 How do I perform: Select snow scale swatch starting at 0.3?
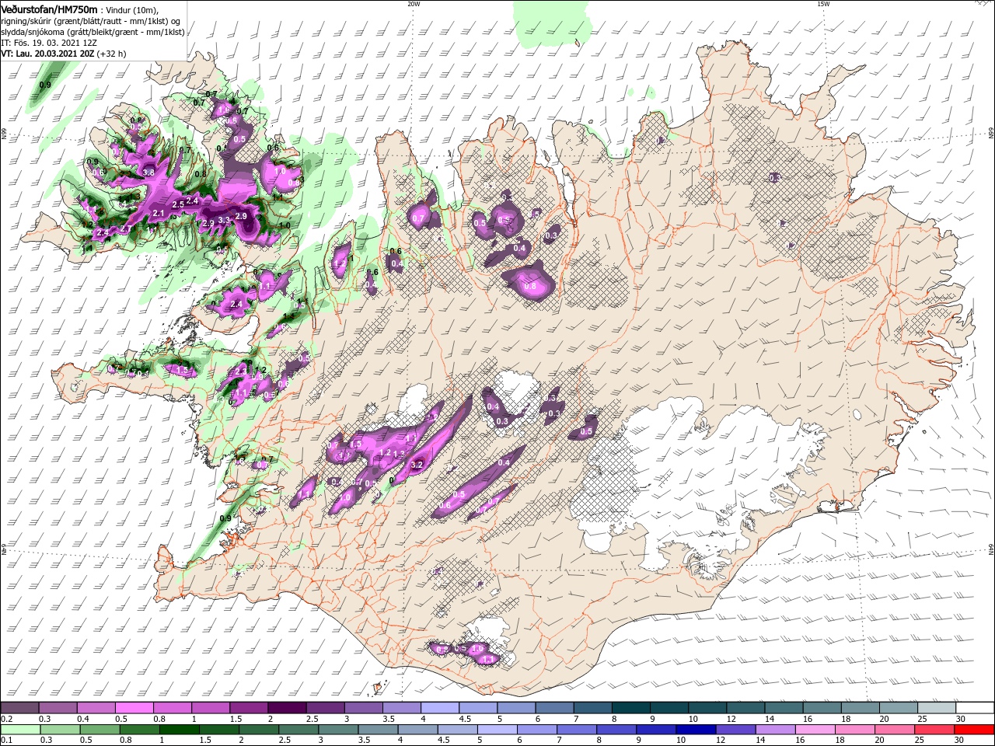[x=58, y=708]
